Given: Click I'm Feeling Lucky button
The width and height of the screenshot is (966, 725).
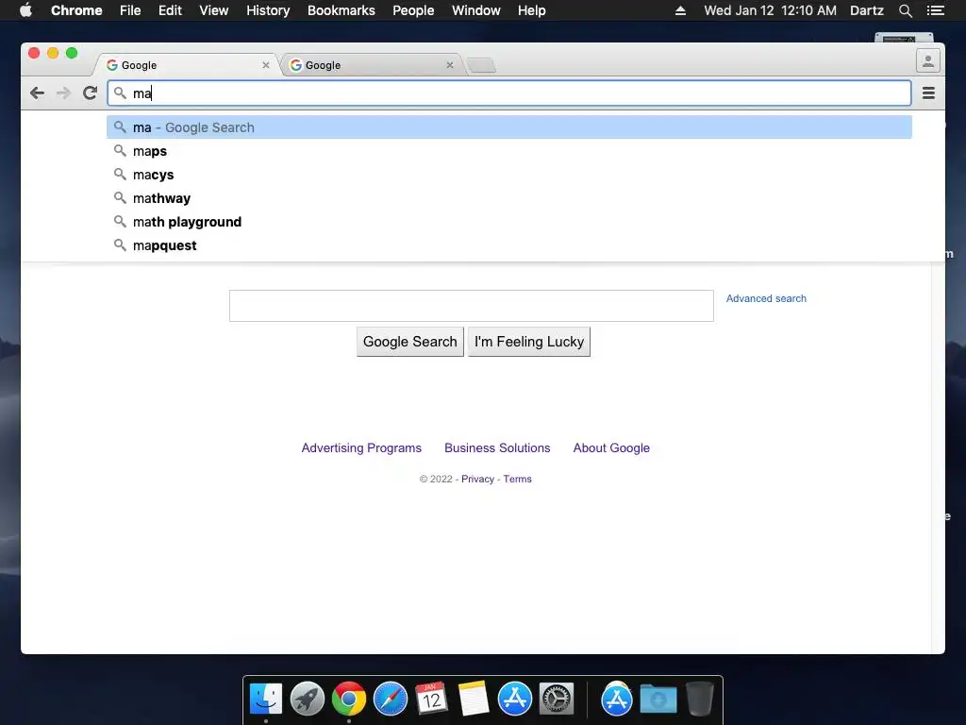Looking at the screenshot, I should [528, 342].
